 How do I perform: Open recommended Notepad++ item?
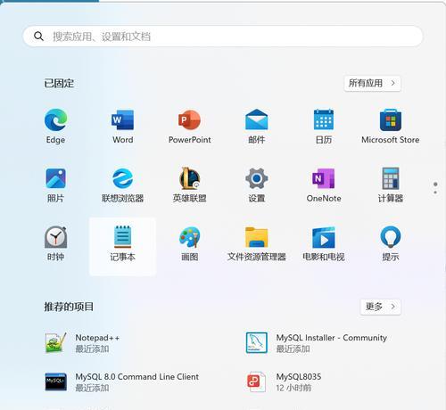click(x=83, y=343)
